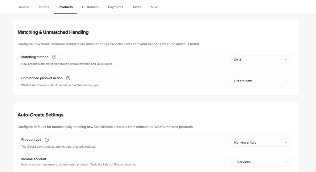The height and width of the screenshot is (172, 316).
Task: Click the Income account label
Action: pos(34,159)
